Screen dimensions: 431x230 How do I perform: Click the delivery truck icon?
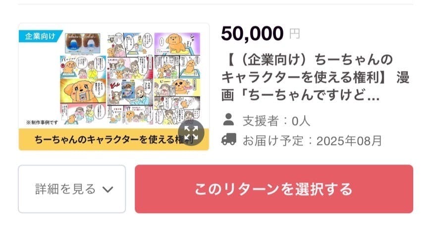228,139
